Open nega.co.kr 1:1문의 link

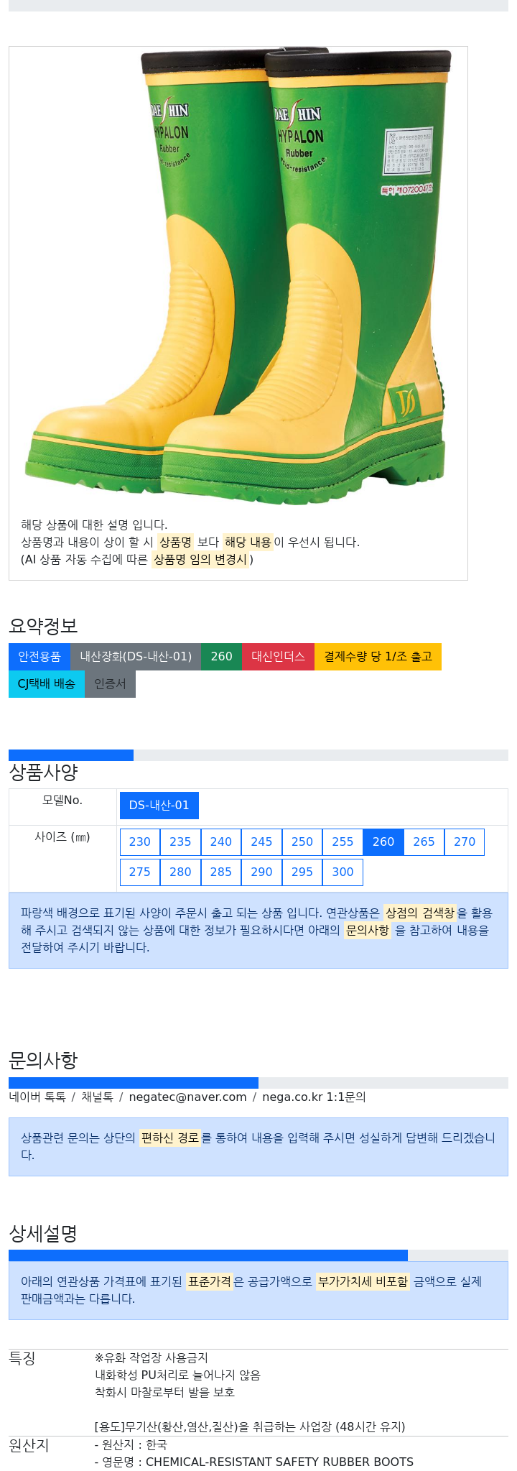click(314, 1097)
